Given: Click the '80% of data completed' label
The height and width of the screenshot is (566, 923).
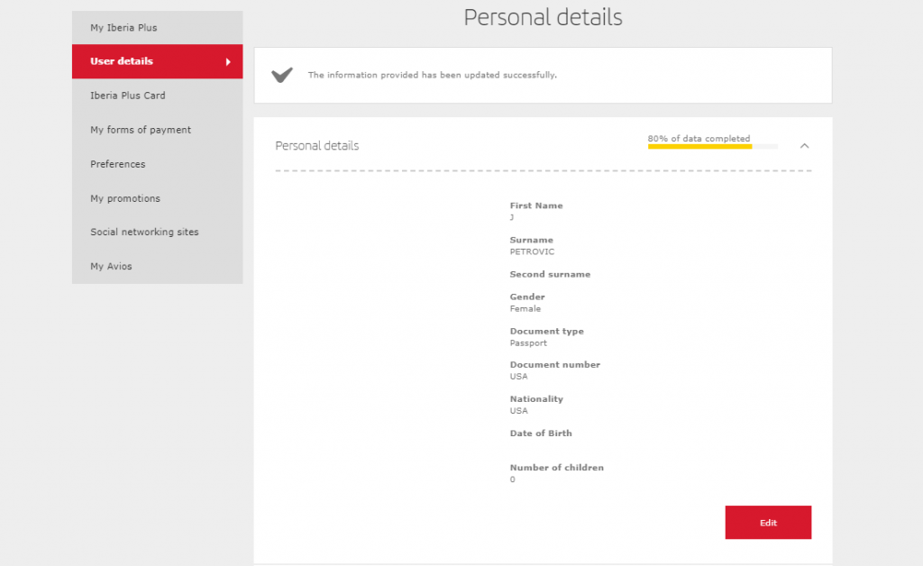Looking at the screenshot, I should coord(699,138).
